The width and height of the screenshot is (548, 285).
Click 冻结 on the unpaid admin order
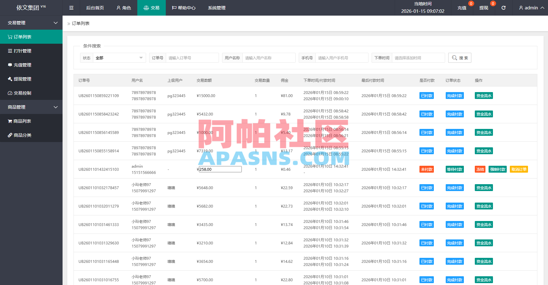(x=480, y=169)
